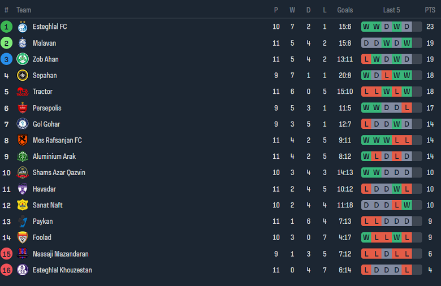This screenshot has width=441, height=286.
Task: Click the Persepolis red crest icon
Action: (23, 108)
